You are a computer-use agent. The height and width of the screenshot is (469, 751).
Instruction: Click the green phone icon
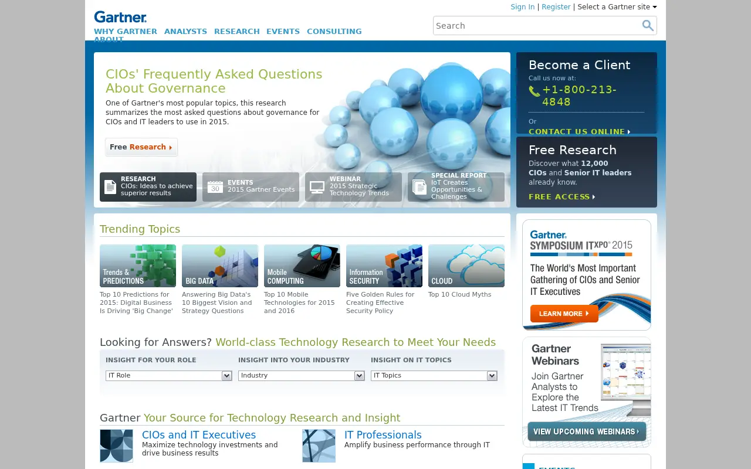pyautogui.click(x=534, y=91)
